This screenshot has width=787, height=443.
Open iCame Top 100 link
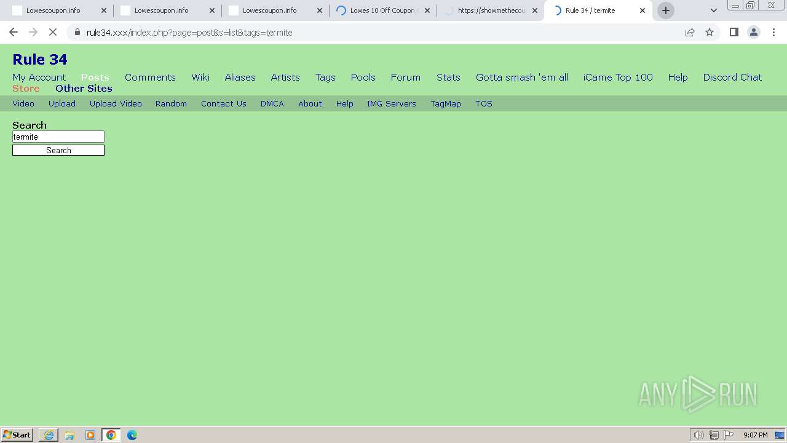(x=618, y=77)
